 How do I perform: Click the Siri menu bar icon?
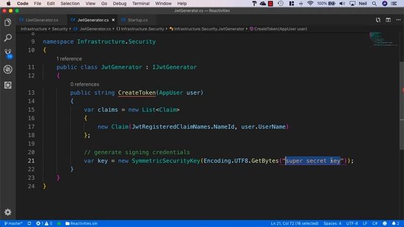(x=384, y=3)
